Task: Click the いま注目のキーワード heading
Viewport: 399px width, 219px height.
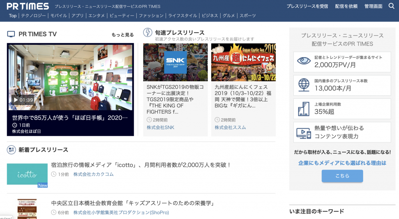Action: pos(316,211)
